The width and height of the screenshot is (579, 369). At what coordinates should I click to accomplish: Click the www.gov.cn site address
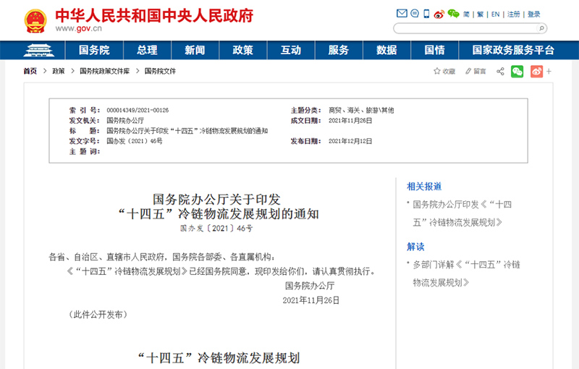[79, 28]
